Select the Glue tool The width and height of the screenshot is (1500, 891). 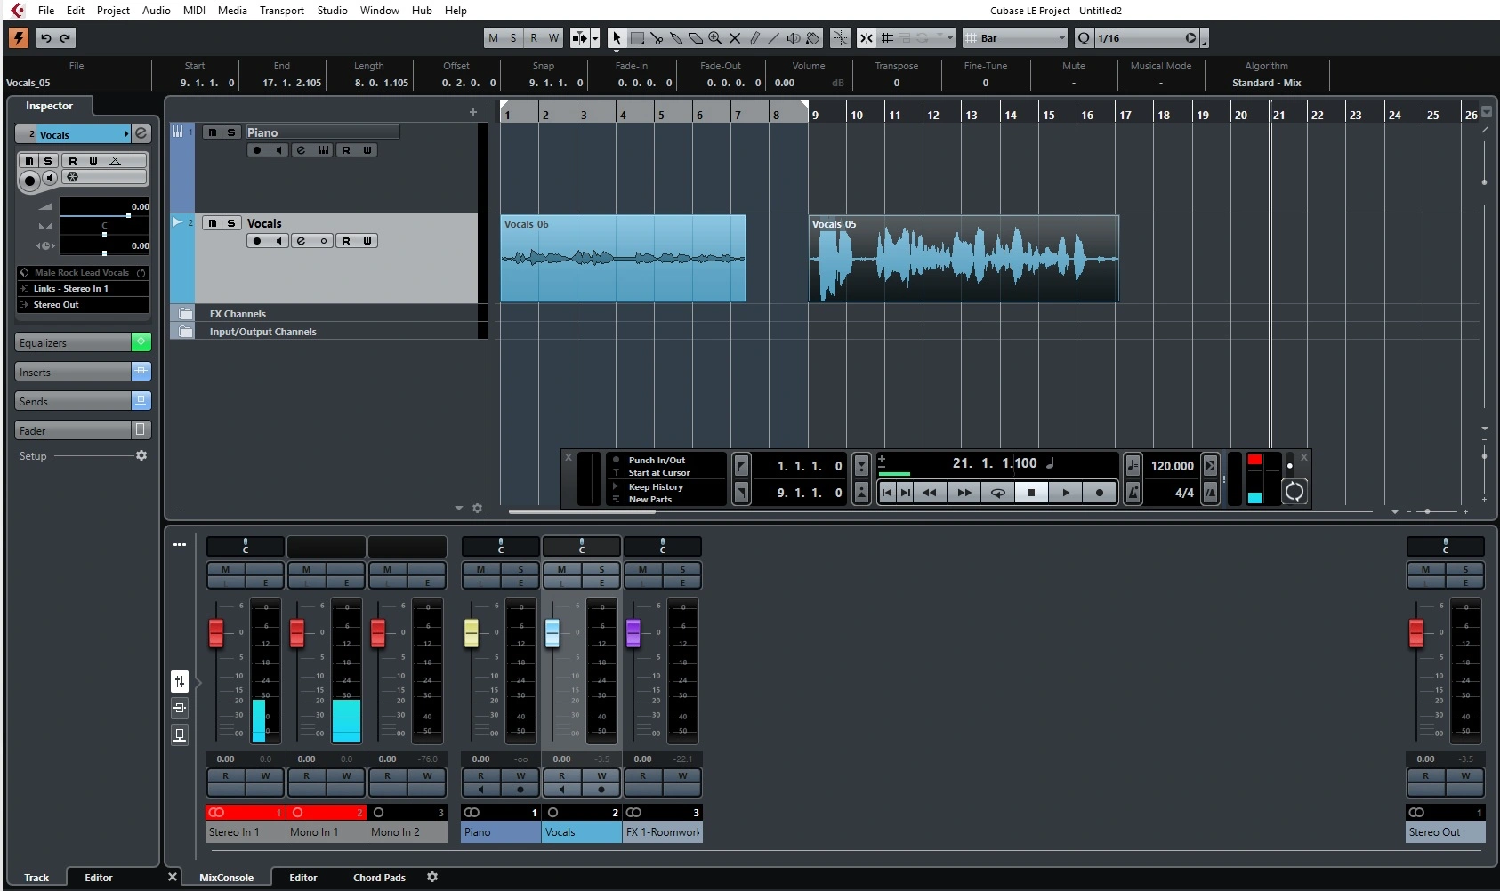point(676,38)
